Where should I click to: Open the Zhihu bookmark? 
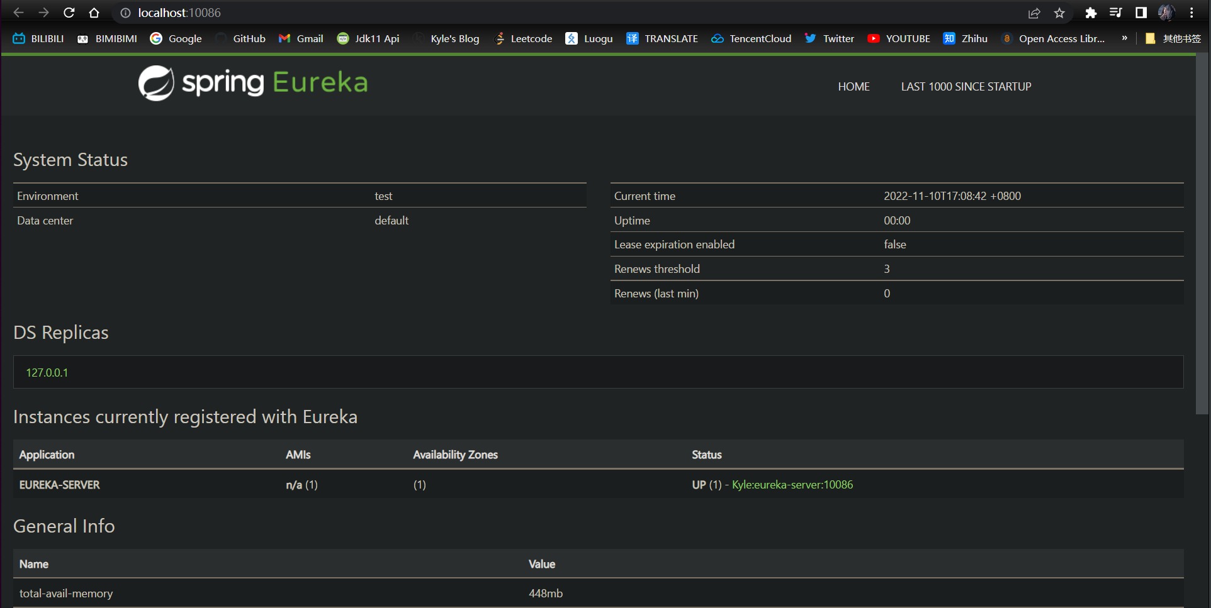pos(966,38)
